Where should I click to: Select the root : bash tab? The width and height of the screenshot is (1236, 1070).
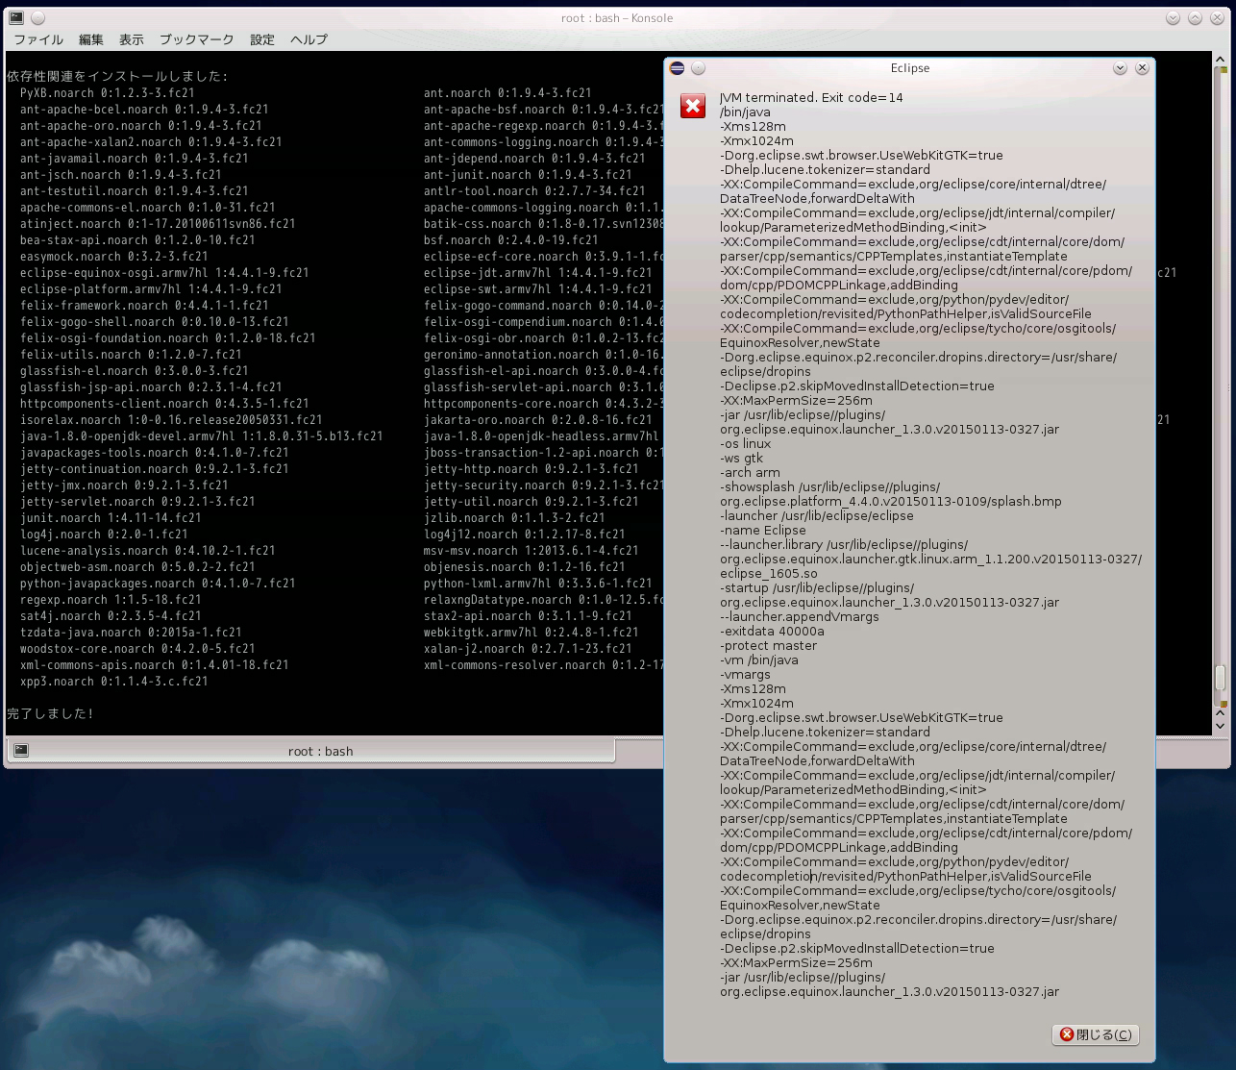tap(310, 751)
